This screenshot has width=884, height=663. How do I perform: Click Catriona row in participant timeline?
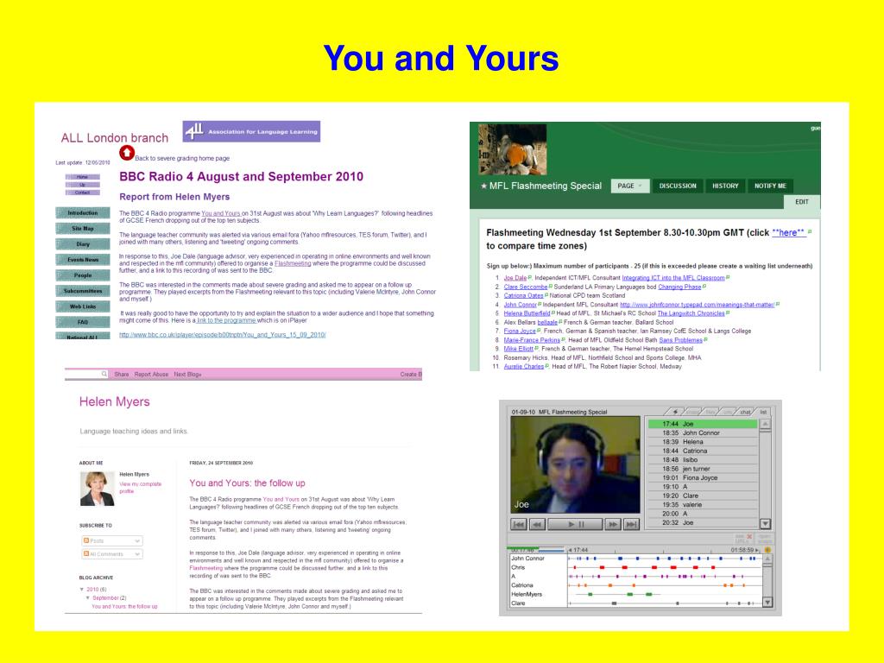pyautogui.click(x=635, y=585)
